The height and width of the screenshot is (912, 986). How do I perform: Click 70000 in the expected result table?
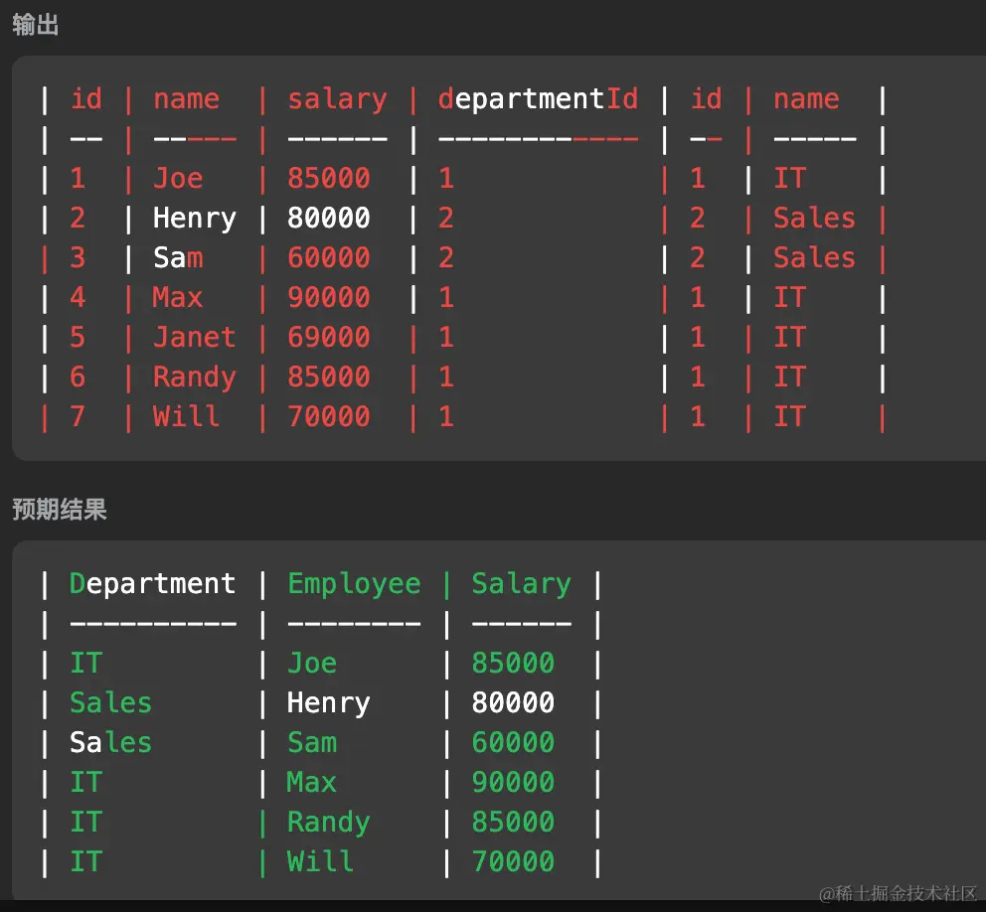[x=513, y=861]
